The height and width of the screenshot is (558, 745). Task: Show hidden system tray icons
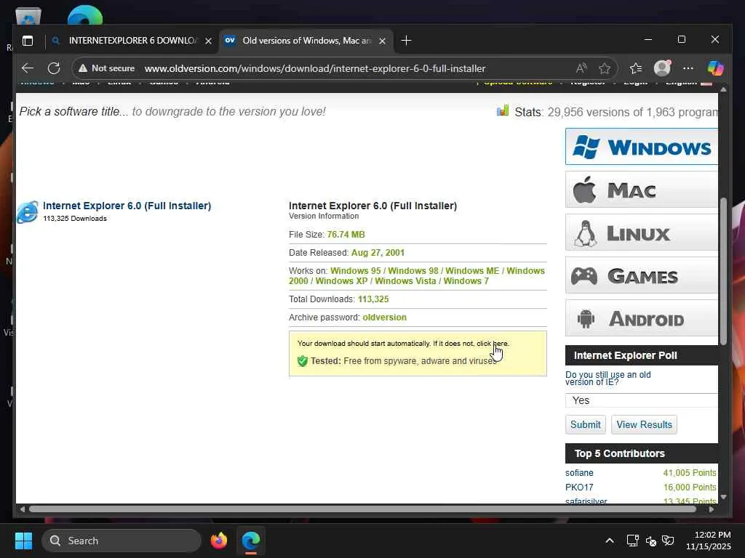click(610, 541)
